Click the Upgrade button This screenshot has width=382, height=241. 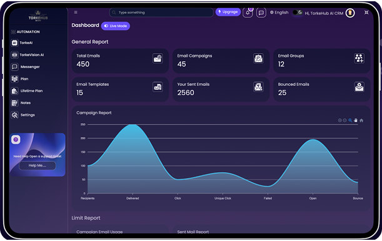pyautogui.click(x=228, y=12)
